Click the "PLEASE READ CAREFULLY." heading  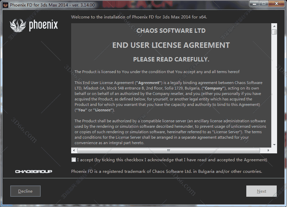171,59
